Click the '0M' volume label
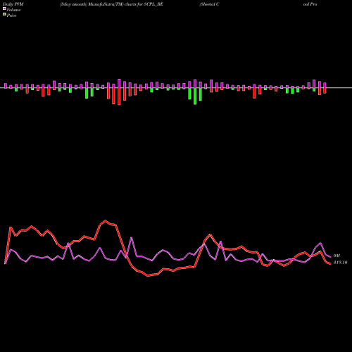 coord(337,256)
